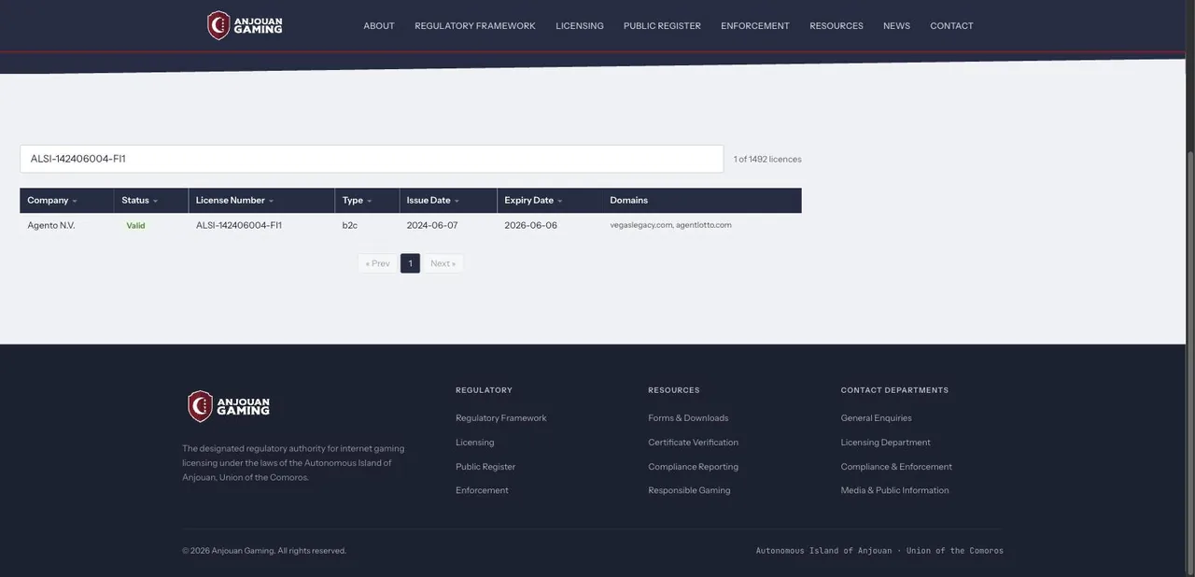1195x577 pixels.
Task: Open footer Public Register link
Action: coord(485,467)
